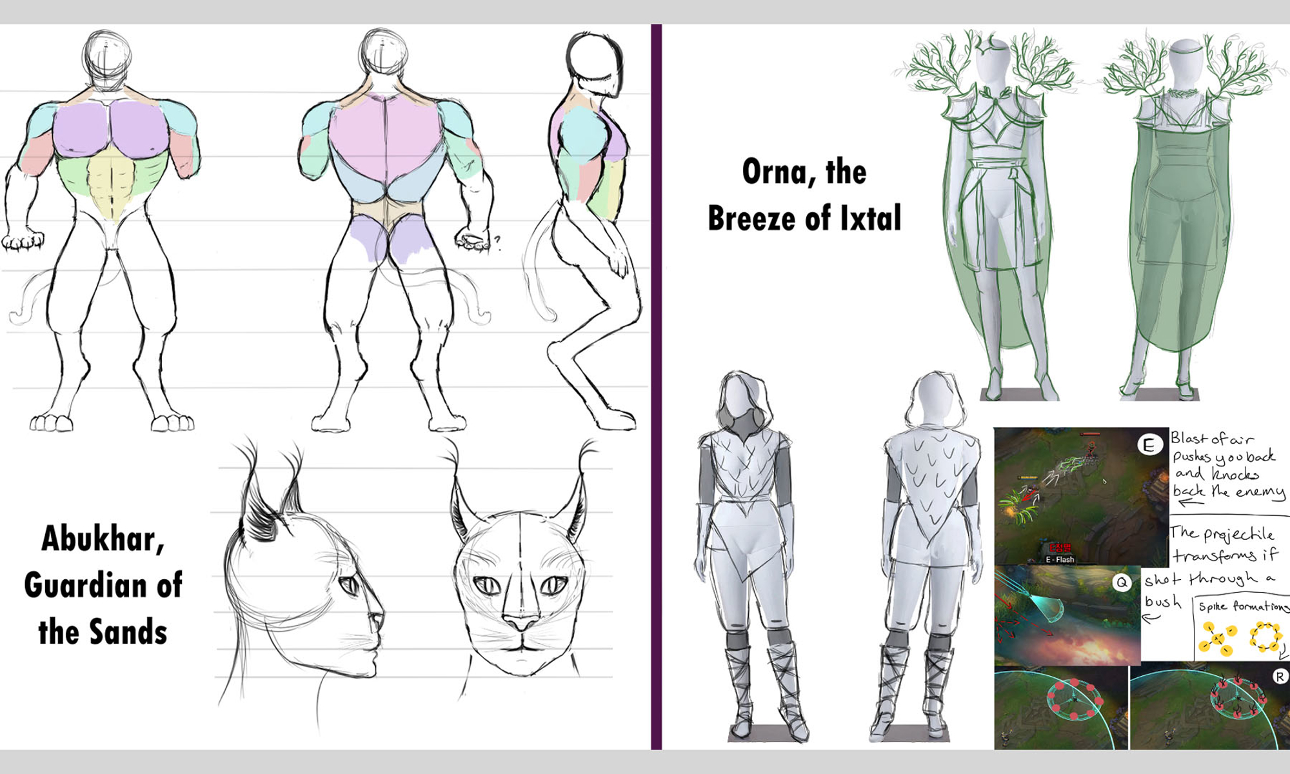Viewport: 1290px width, 774px height.
Task: Open the left spike ring game screenshot
Action: coord(1061,708)
